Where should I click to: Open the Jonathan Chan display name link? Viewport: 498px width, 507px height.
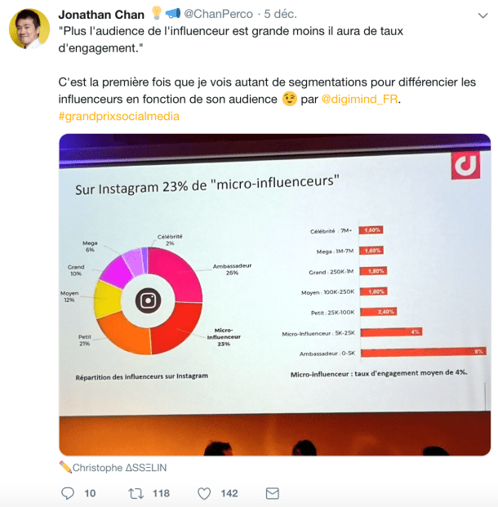[101, 14]
